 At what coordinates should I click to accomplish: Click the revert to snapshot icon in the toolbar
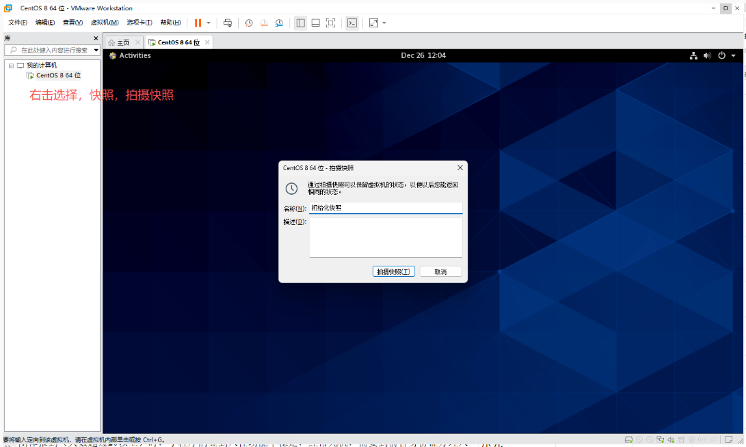pyautogui.click(x=264, y=23)
